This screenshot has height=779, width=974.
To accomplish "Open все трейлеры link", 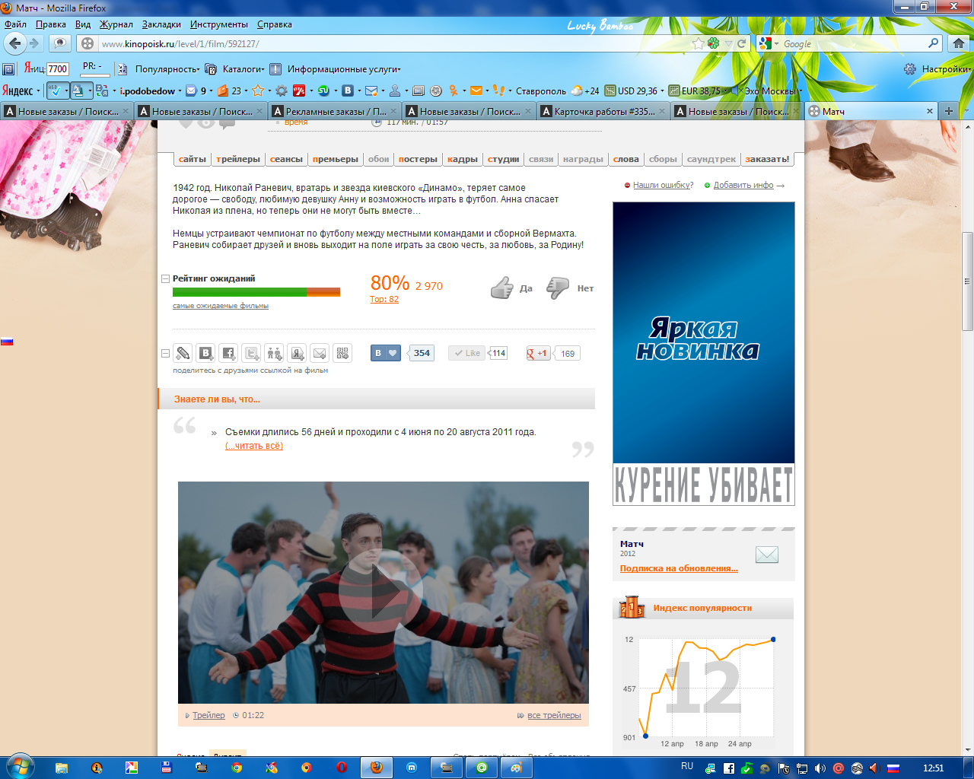I will [x=554, y=715].
